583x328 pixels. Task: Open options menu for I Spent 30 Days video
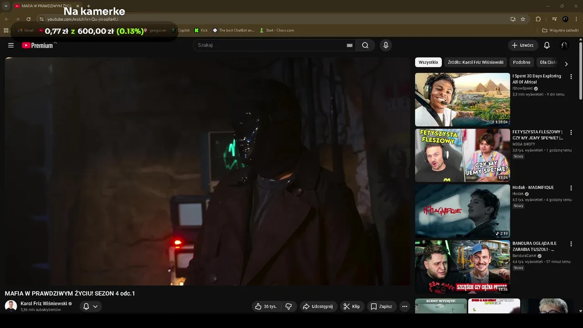coord(571,77)
